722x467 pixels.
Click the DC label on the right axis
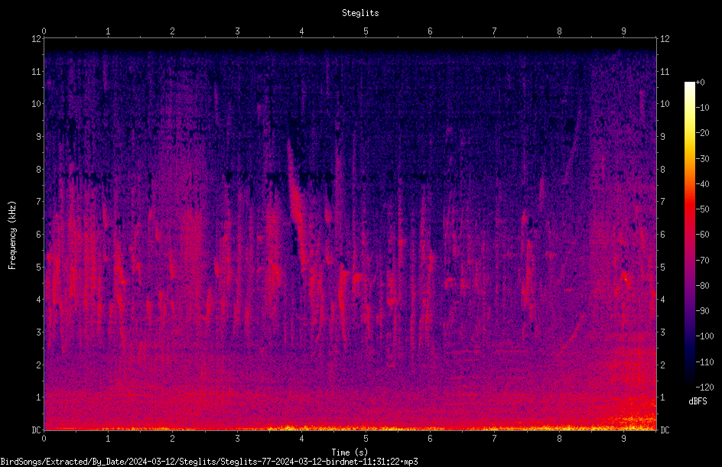(x=665, y=430)
